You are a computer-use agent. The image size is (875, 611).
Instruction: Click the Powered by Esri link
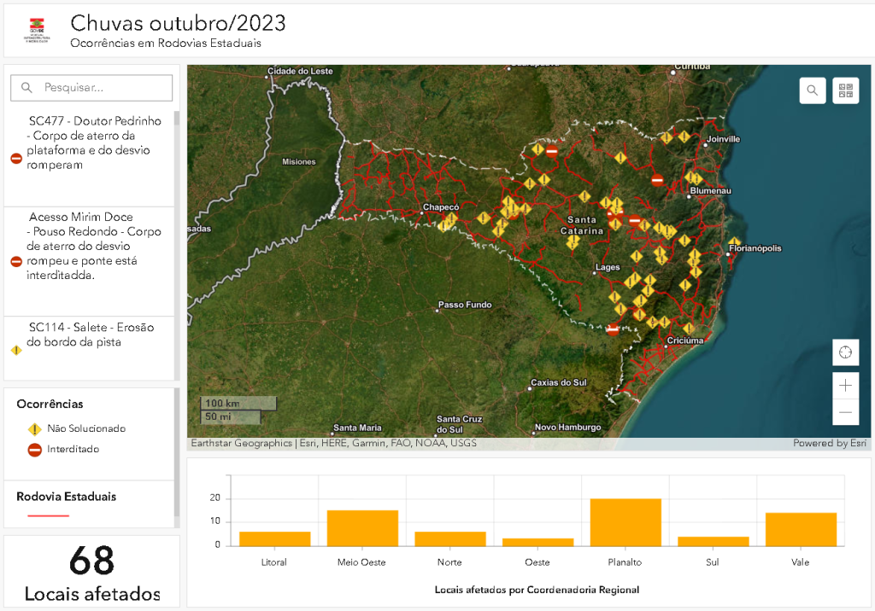click(829, 443)
